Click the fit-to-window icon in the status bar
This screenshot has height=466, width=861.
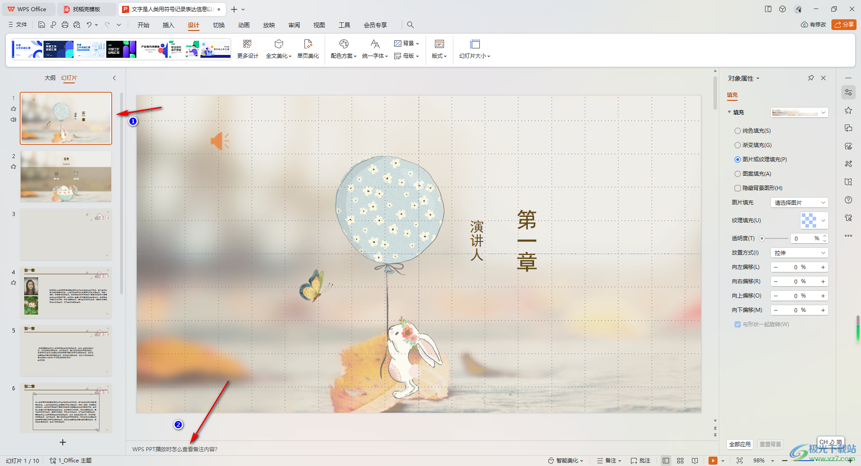pyautogui.click(x=739, y=461)
